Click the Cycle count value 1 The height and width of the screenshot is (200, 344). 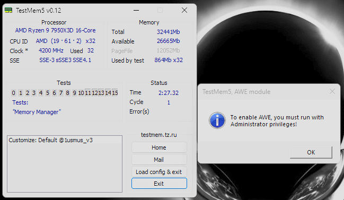point(169,102)
